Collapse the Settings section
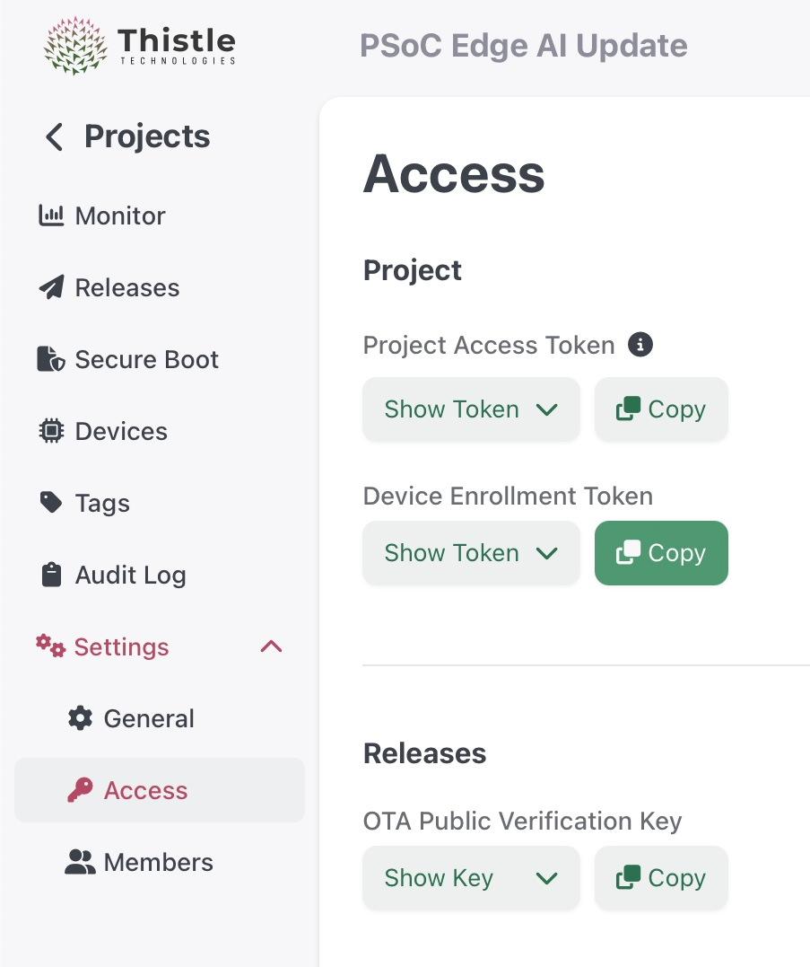 click(270, 646)
